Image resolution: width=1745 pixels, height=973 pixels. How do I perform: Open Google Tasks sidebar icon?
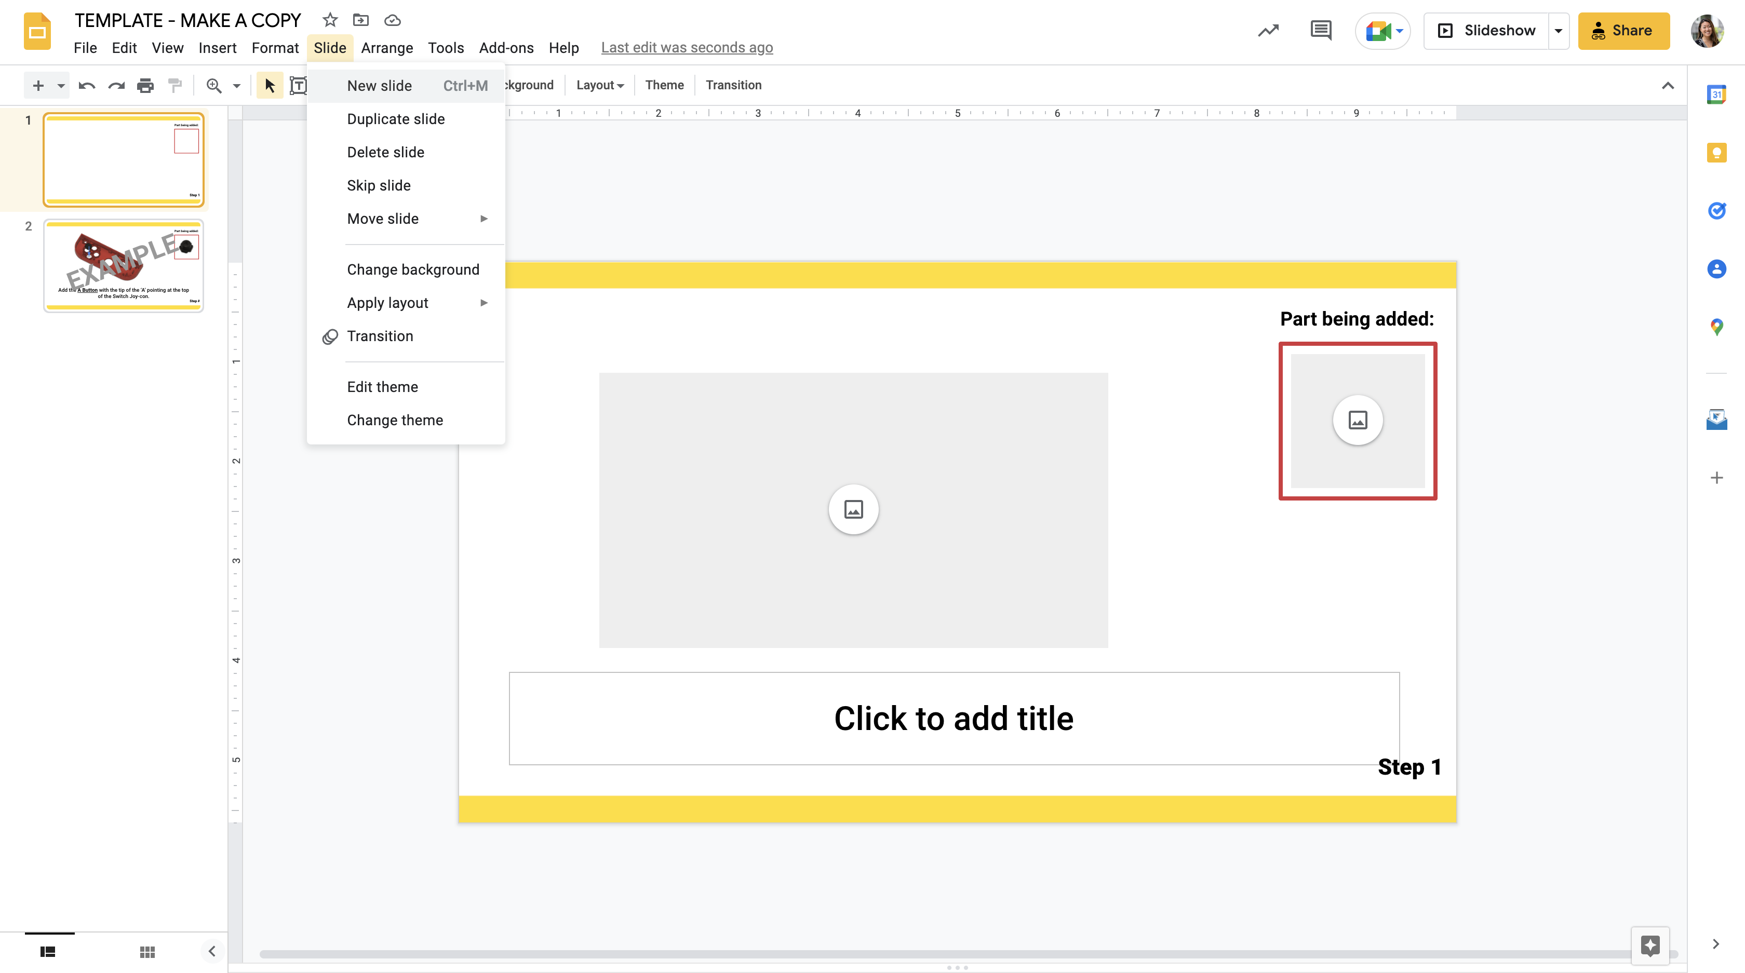click(1716, 211)
